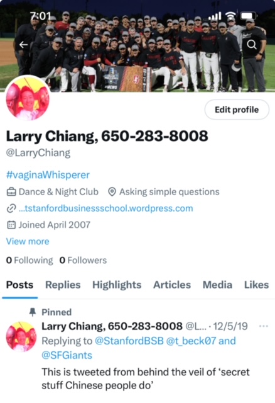The height and width of the screenshot is (403, 275).
Task: Expand bio with View more
Action: 28,241
